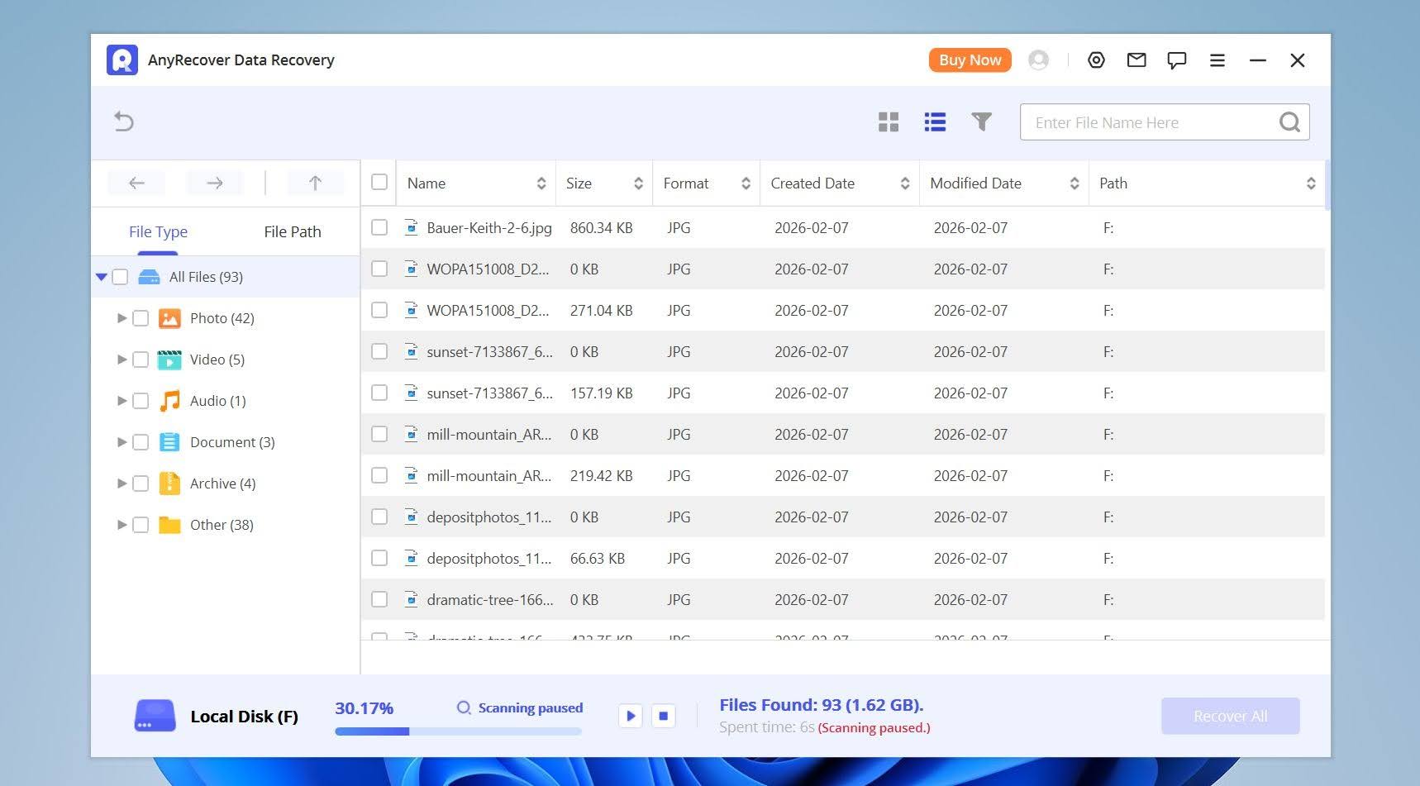Image resolution: width=1420 pixels, height=786 pixels.
Task: Navigate back with left arrow
Action: point(136,183)
